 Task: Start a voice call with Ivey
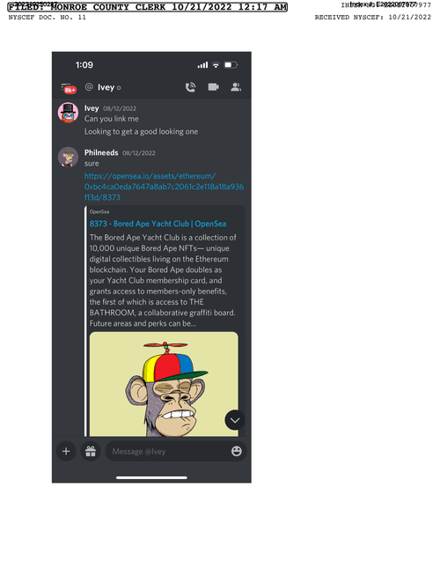[190, 87]
